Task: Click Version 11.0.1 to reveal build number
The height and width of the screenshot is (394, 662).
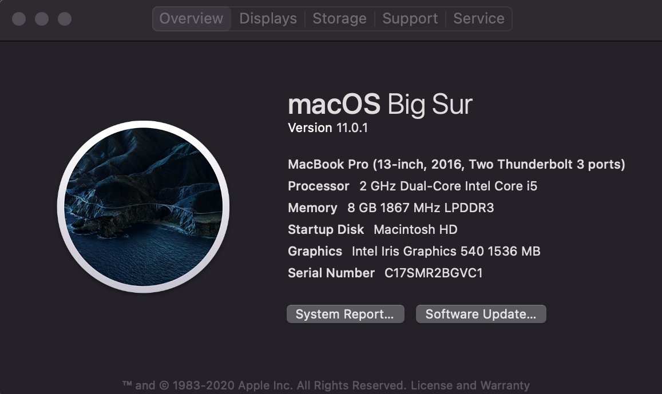Action: [328, 128]
